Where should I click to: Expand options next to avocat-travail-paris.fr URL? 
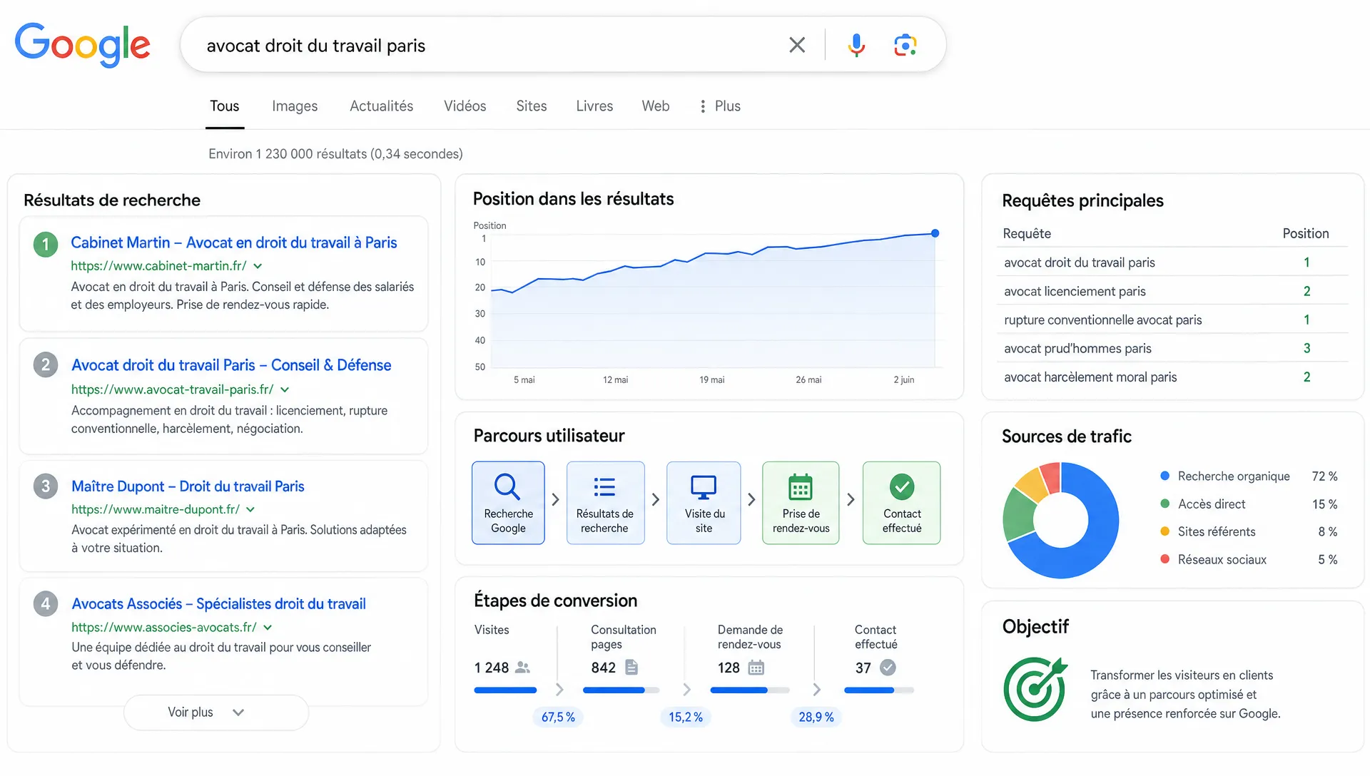[x=285, y=389]
